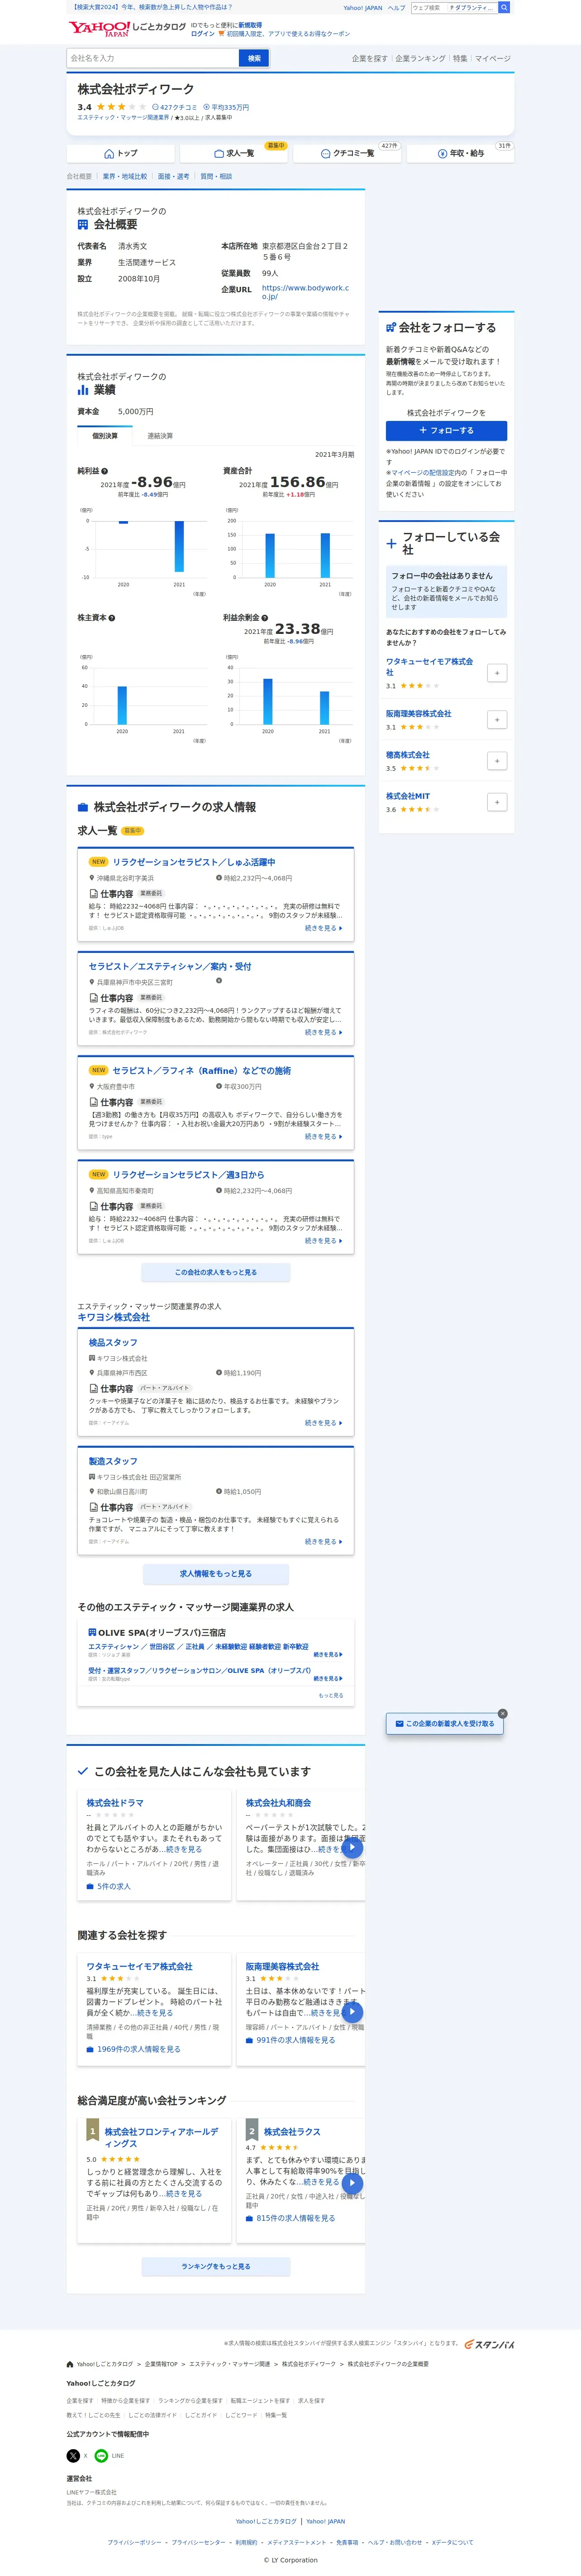Click the X (Twitter) official account icon
581x2576 pixels.
73,2456
